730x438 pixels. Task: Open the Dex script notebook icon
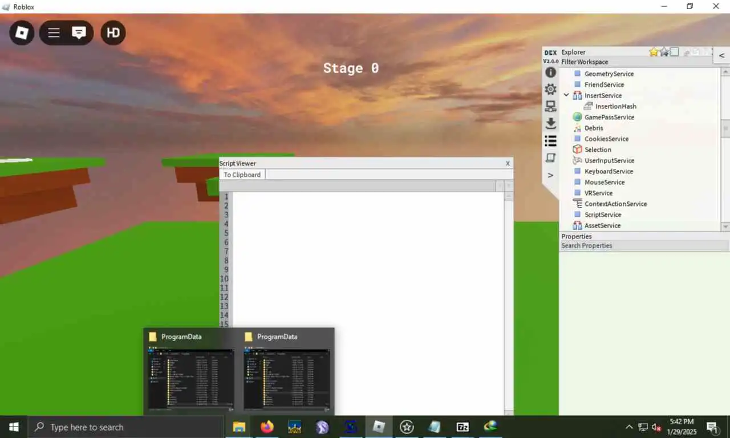550,158
